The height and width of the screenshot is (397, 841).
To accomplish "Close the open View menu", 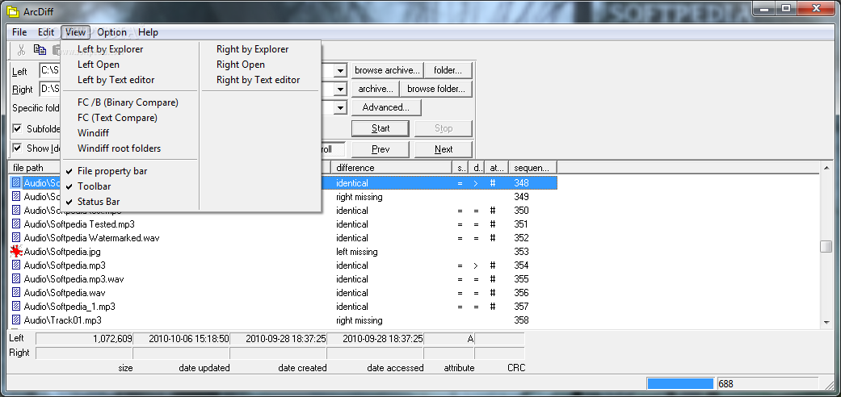I will point(75,32).
